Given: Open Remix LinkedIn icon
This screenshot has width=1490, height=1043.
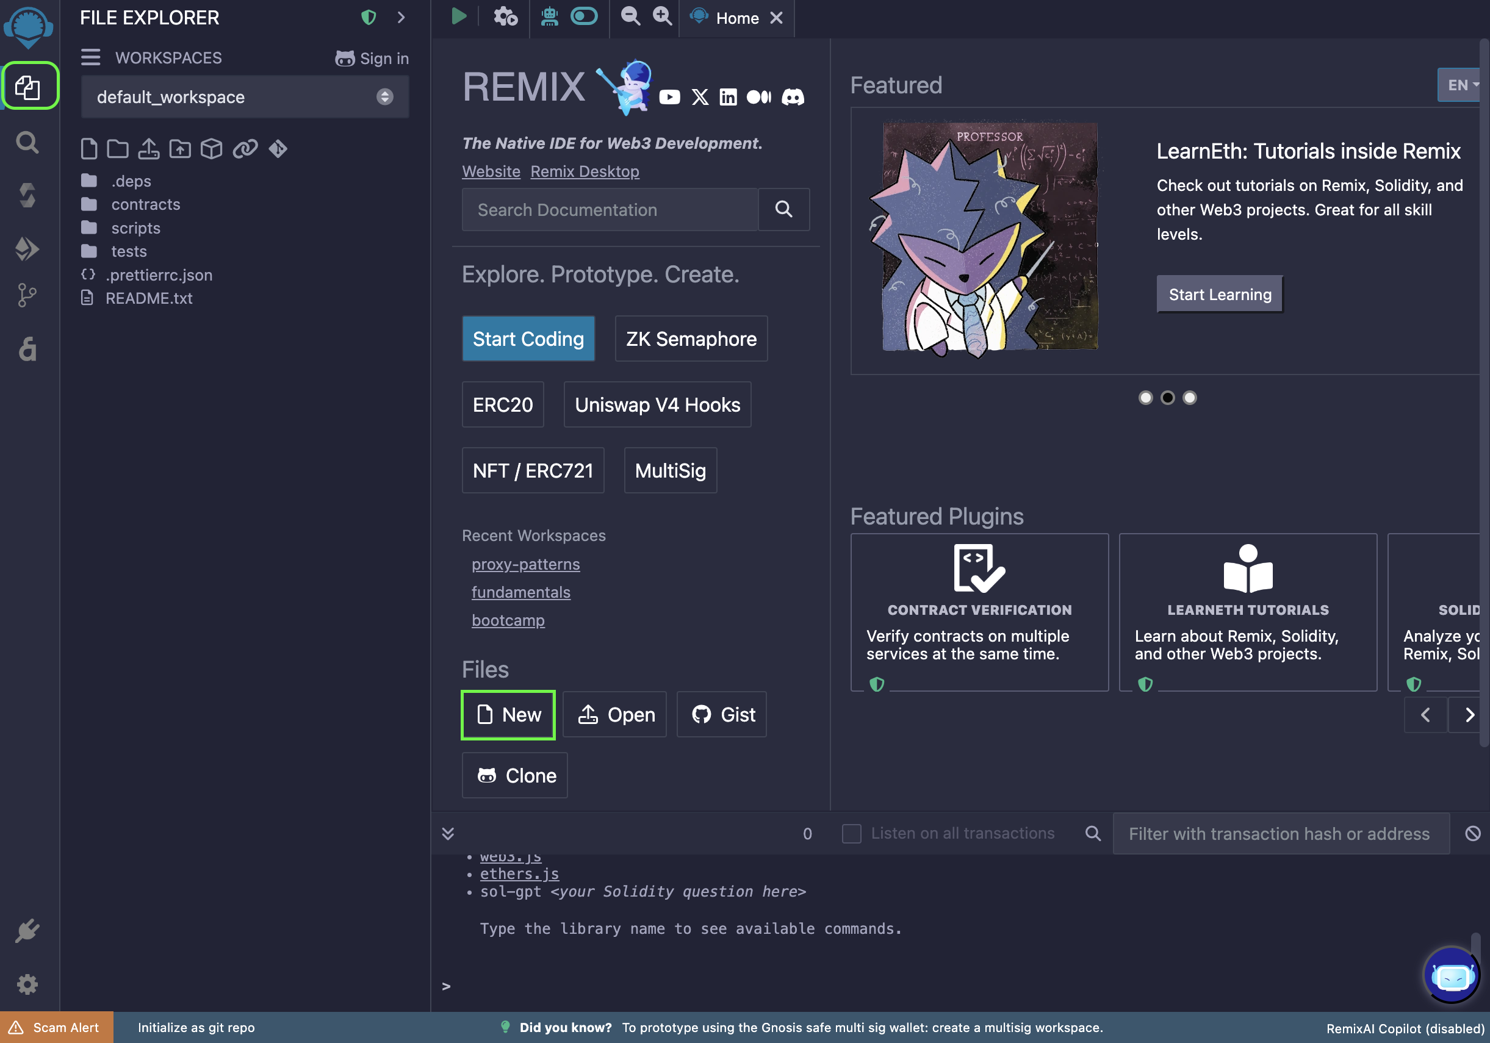Looking at the screenshot, I should (x=728, y=98).
